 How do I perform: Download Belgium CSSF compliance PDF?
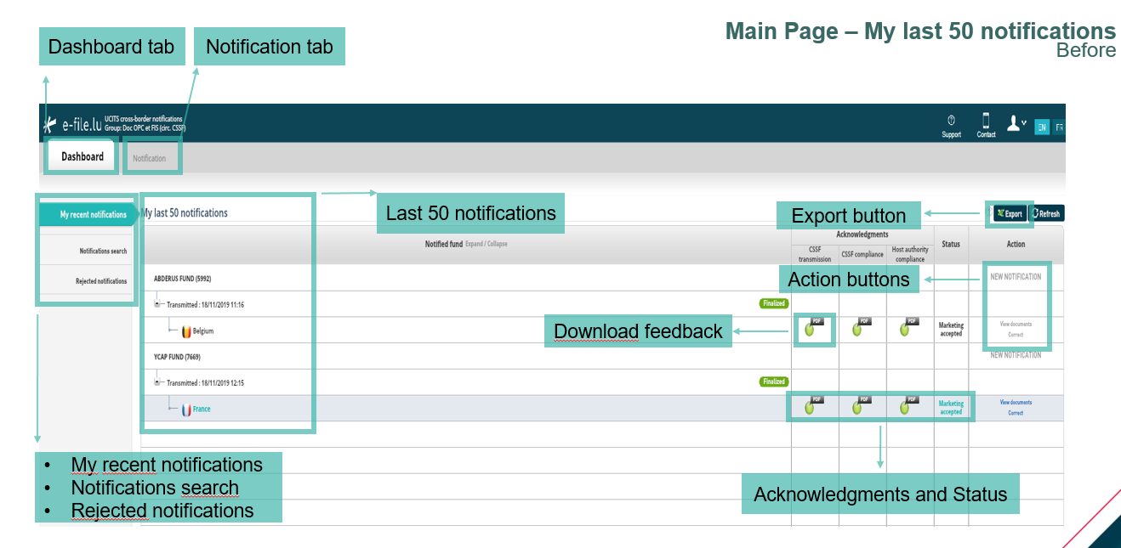point(861,327)
